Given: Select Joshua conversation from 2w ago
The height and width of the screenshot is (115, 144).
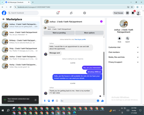Looking at the screenshot, I should (x=20, y=58).
